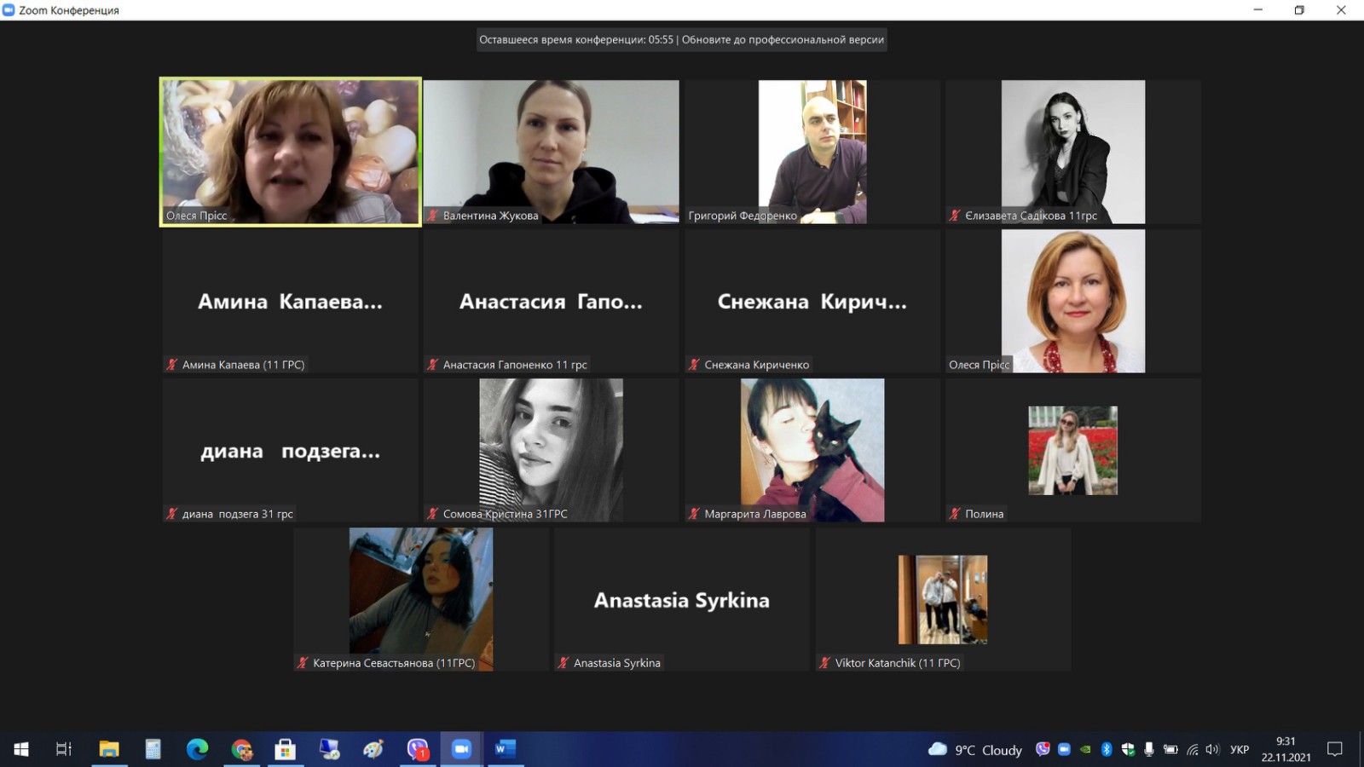Click muted mic icon by Anastasia Syrkina label
The height and width of the screenshot is (767, 1364).
pyautogui.click(x=564, y=663)
